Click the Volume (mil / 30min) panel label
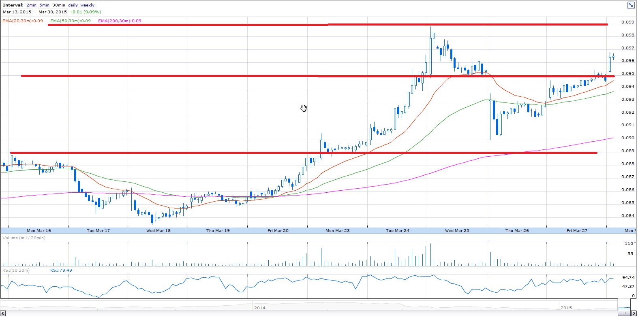The image size is (638, 317). click(x=24, y=238)
